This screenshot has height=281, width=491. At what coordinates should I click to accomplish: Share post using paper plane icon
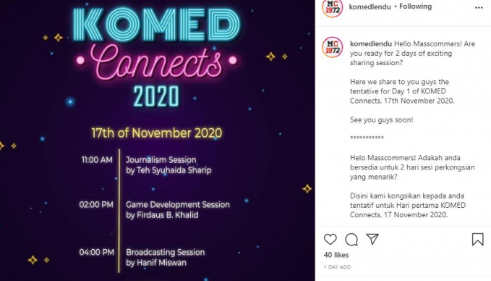coord(372,239)
